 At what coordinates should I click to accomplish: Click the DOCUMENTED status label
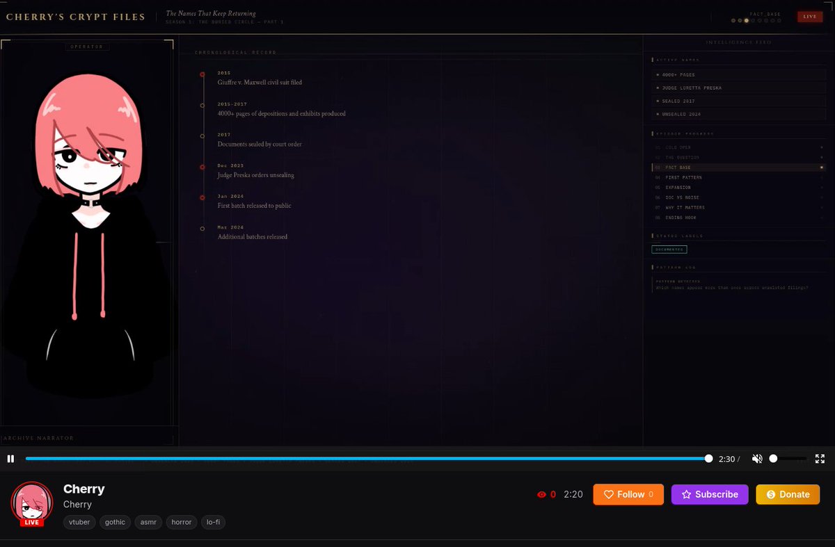coord(669,250)
